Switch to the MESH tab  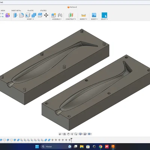(3, 10)
